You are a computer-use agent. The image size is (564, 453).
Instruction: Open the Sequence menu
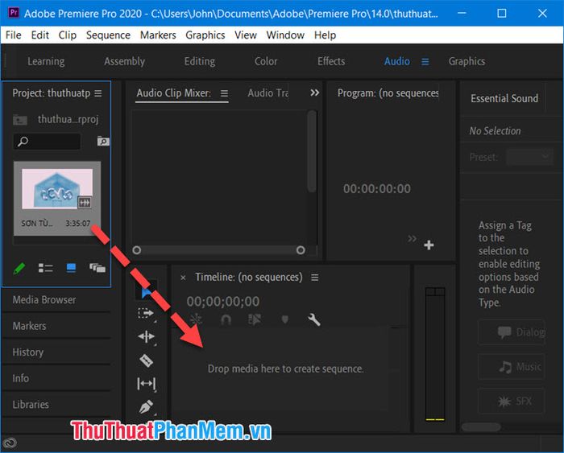(x=108, y=35)
